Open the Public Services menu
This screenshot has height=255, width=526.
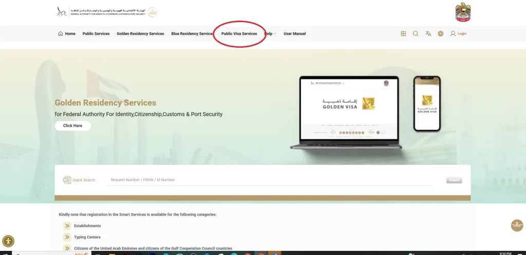(96, 33)
